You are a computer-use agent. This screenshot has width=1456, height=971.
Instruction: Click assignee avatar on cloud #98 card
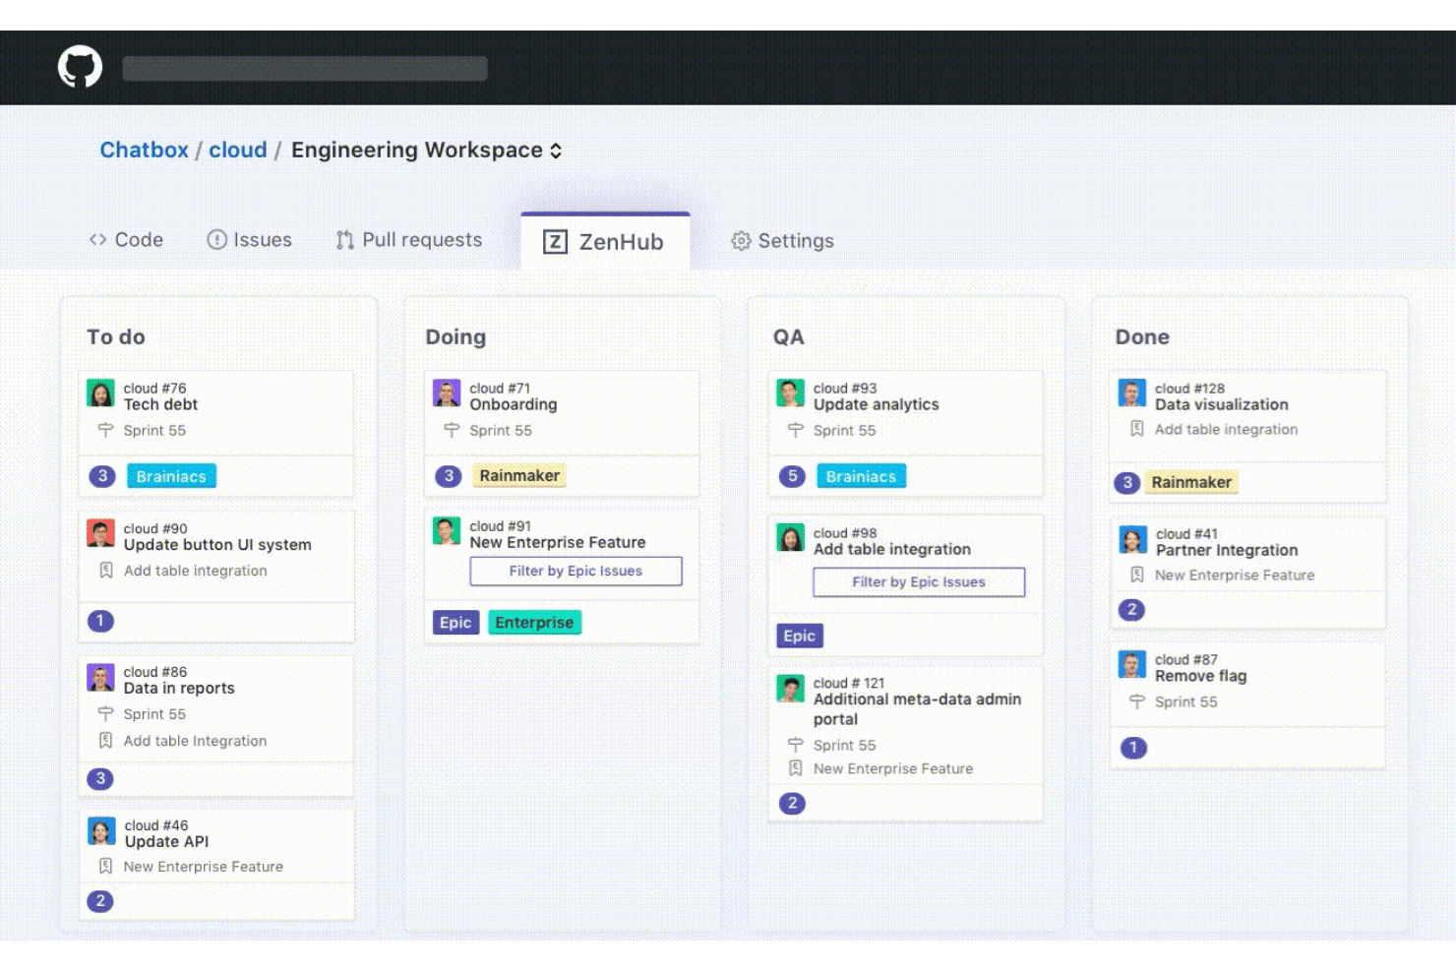click(791, 538)
